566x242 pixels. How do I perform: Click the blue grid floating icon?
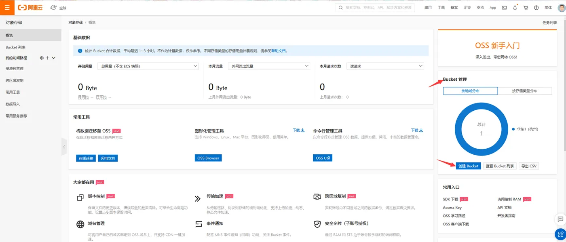point(560,234)
